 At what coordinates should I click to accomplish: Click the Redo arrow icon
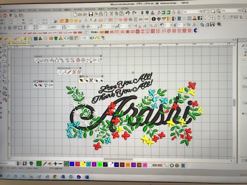(134, 13)
